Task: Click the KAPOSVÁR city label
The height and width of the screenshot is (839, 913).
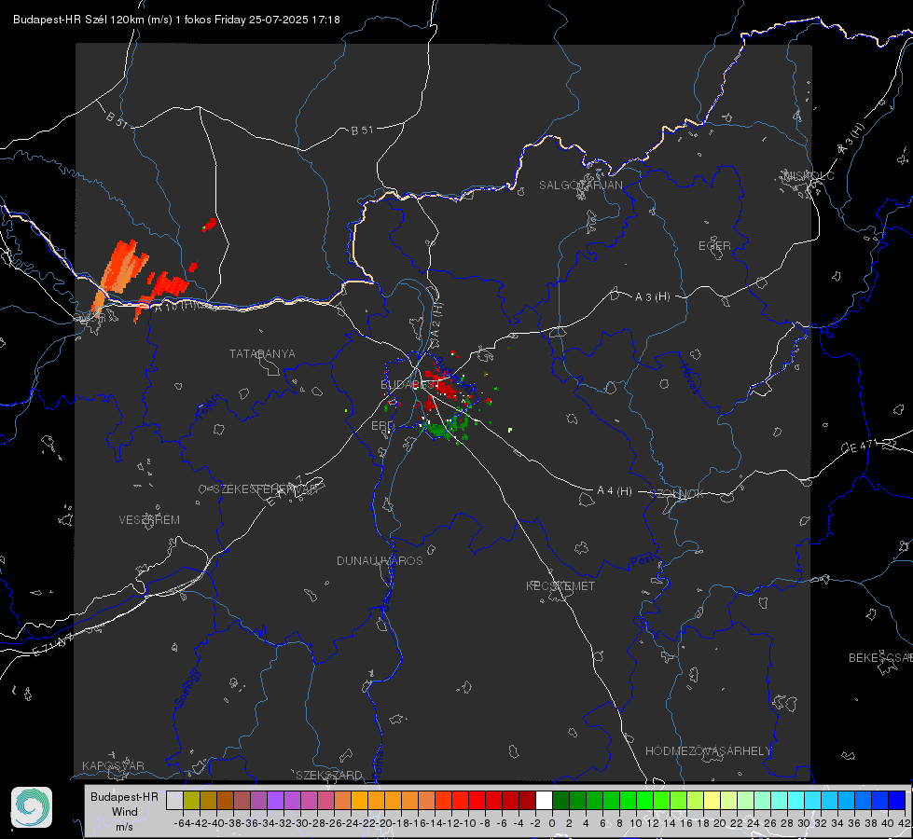Action: click(x=113, y=765)
